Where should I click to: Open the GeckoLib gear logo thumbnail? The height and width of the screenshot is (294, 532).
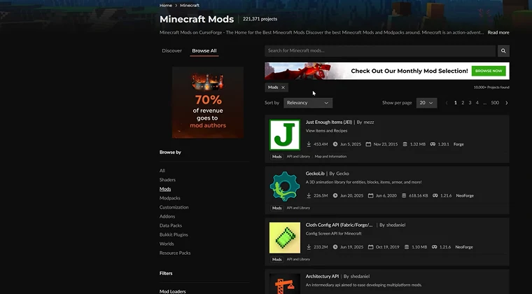coord(285,186)
